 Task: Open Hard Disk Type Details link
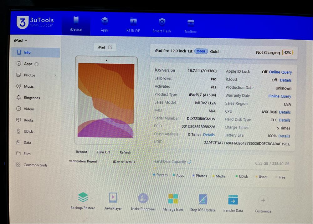[285, 120]
